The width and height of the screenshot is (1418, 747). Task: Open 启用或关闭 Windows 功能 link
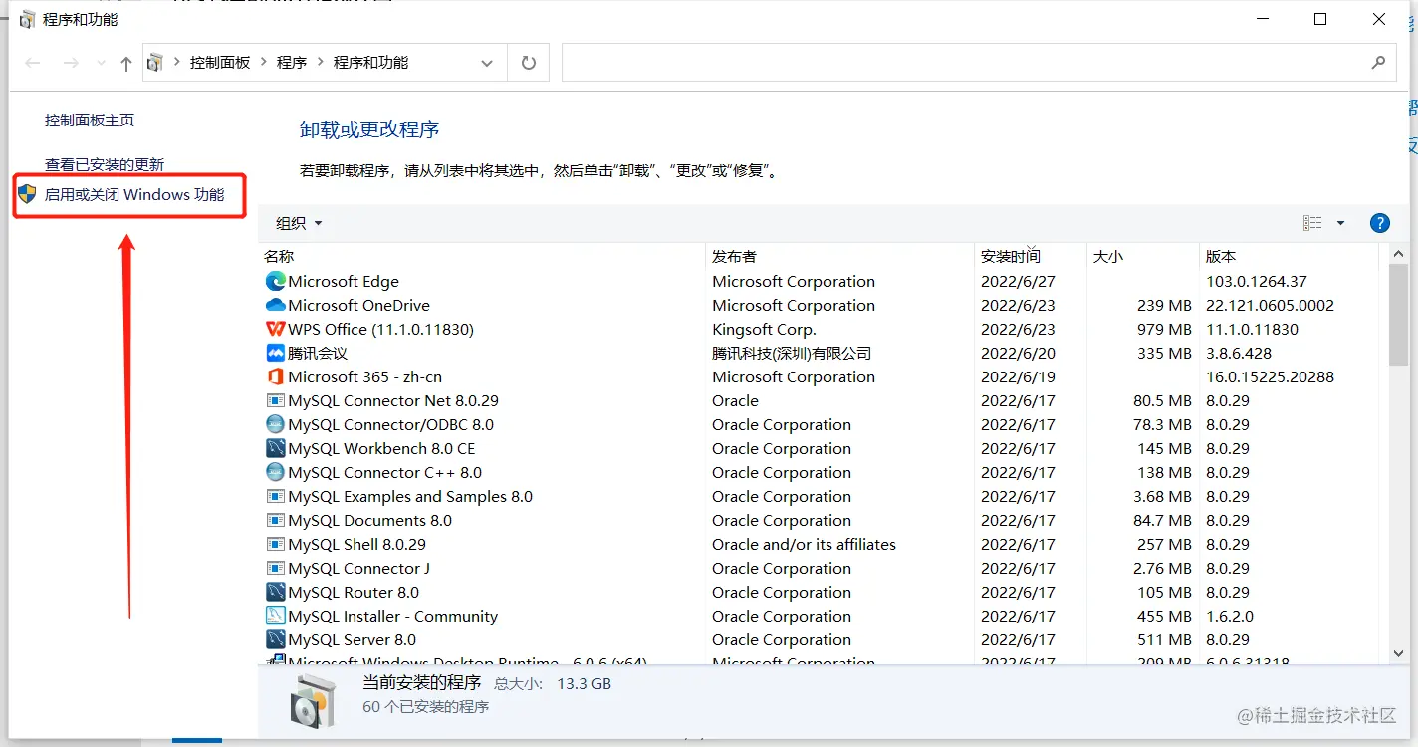point(134,194)
